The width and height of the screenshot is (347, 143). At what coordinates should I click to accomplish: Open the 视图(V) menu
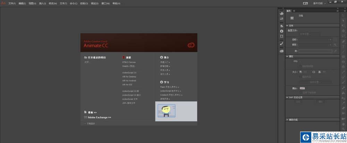(x=32, y=3)
